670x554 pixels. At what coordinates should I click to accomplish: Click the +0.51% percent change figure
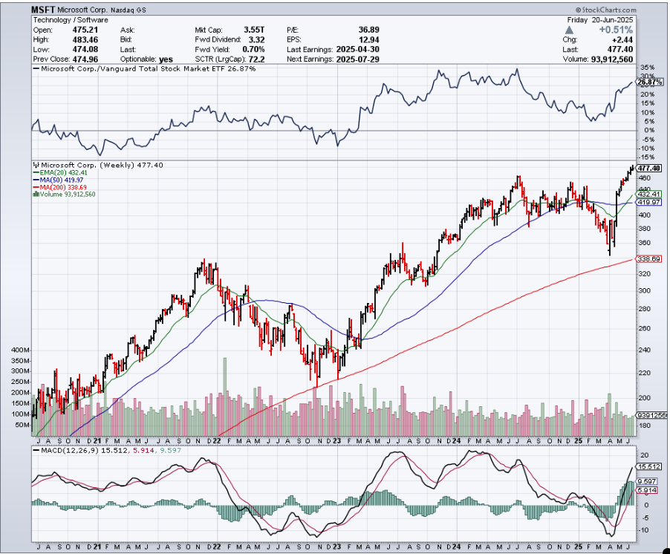pos(616,30)
